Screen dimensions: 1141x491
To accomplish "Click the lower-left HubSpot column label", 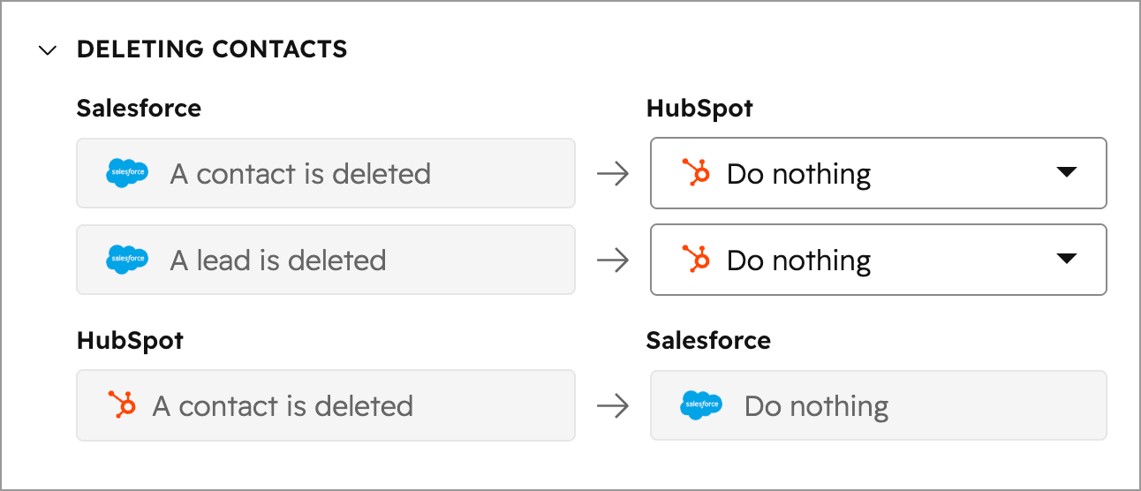I will pos(130,341).
